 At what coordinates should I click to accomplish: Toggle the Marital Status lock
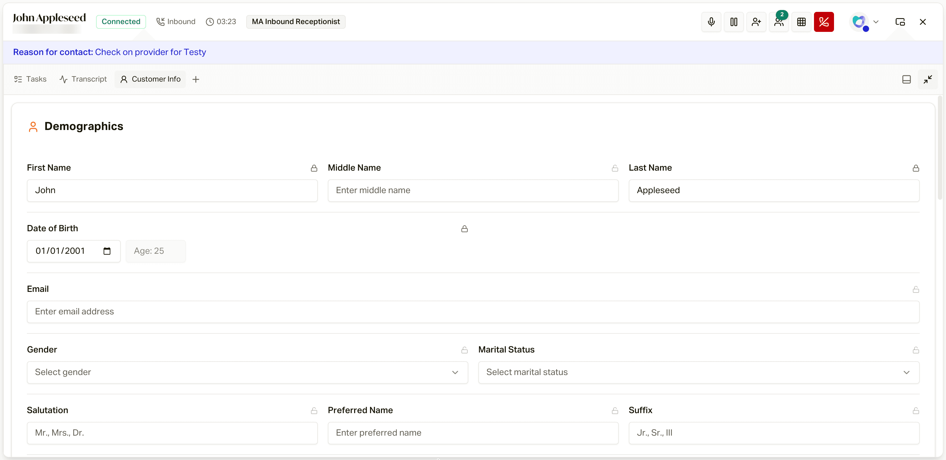(x=916, y=350)
